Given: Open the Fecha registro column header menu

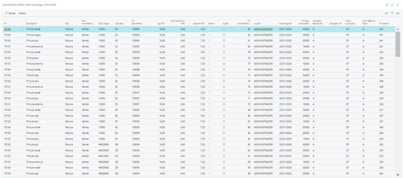Looking at the screenshot, I should click(x=285, y=23).
